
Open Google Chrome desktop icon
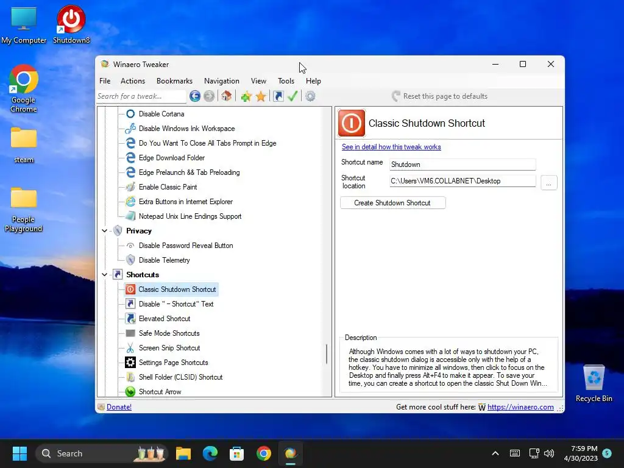(x=24, y=79)
